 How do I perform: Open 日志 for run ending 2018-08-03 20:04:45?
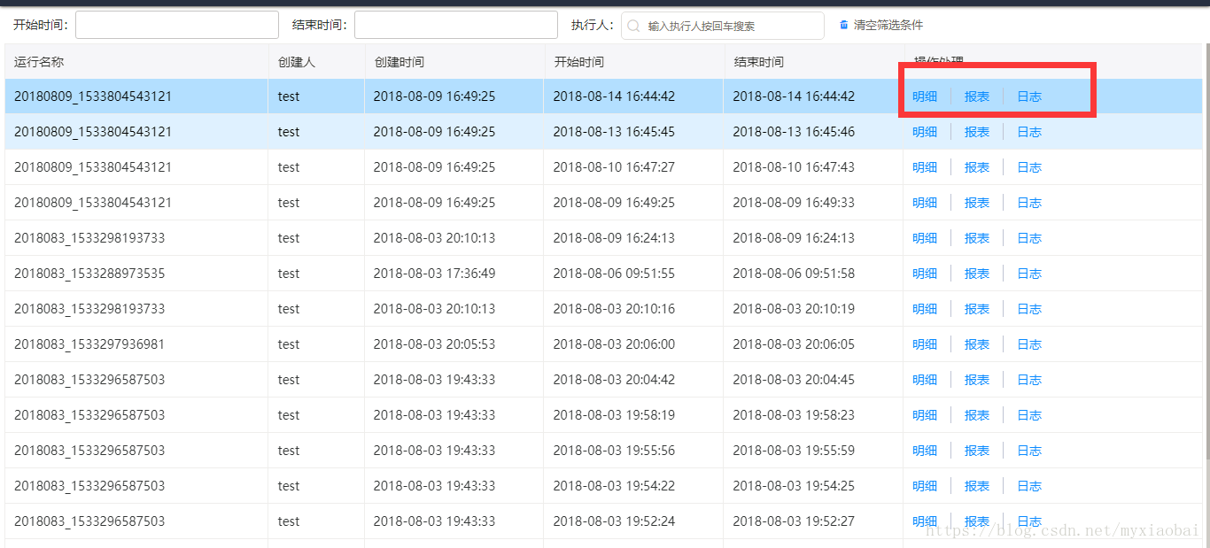point(1029,380)
